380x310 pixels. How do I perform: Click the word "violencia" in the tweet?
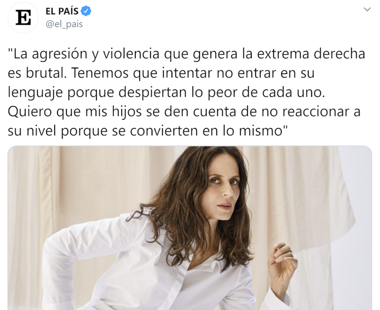tap(131, 54)
